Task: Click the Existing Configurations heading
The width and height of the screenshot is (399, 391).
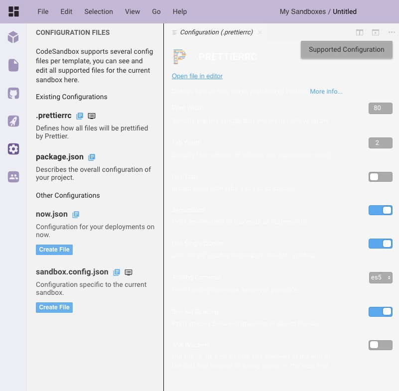Action: click(72, 97)
